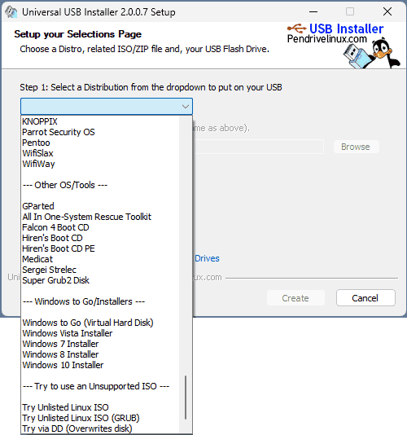The height and width of the screenshot is (435, 407).
Task: Pick WifiSlax from the distribution list
Action: point(37,153)
